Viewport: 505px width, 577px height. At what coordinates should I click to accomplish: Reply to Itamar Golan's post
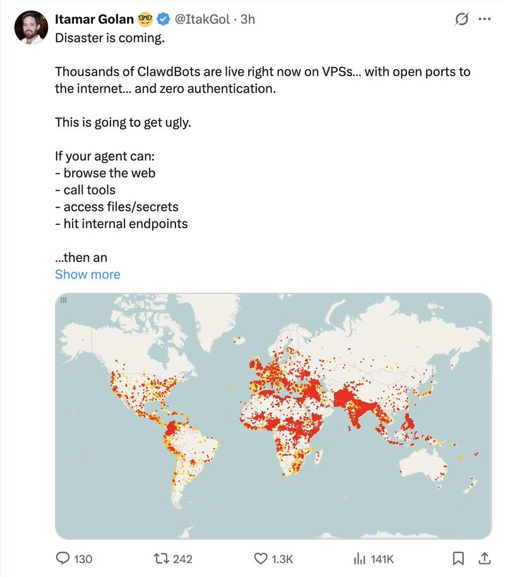pos(64,559)
